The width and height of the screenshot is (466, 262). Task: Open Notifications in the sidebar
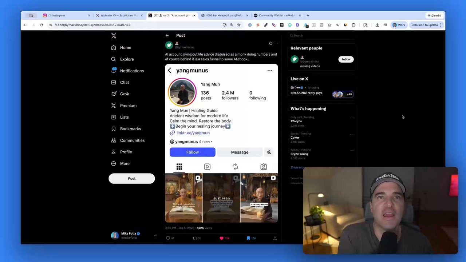pyautogui.click(x=127, y=71)
